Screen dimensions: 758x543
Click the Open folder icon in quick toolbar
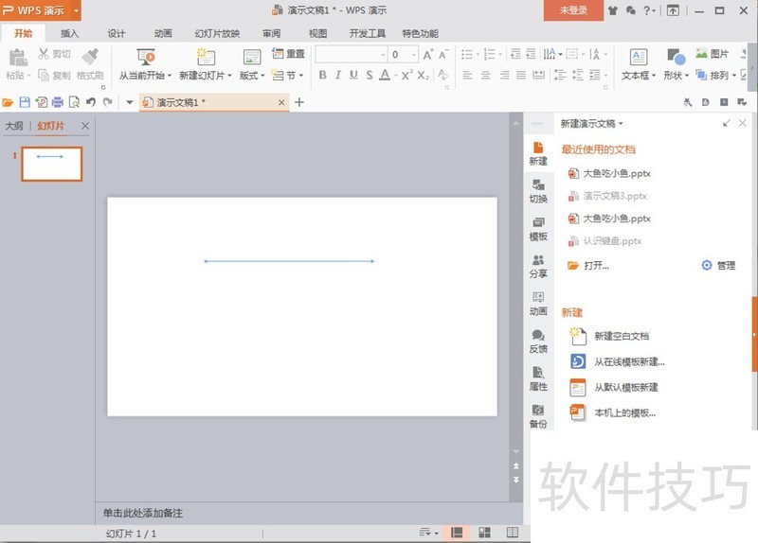pyautogui.click(x=8, y=102)
